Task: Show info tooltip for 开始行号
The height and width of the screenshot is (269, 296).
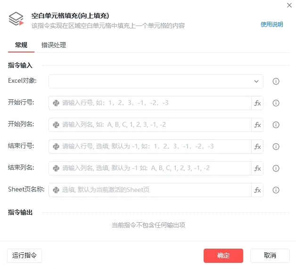Action: (276, 103)
